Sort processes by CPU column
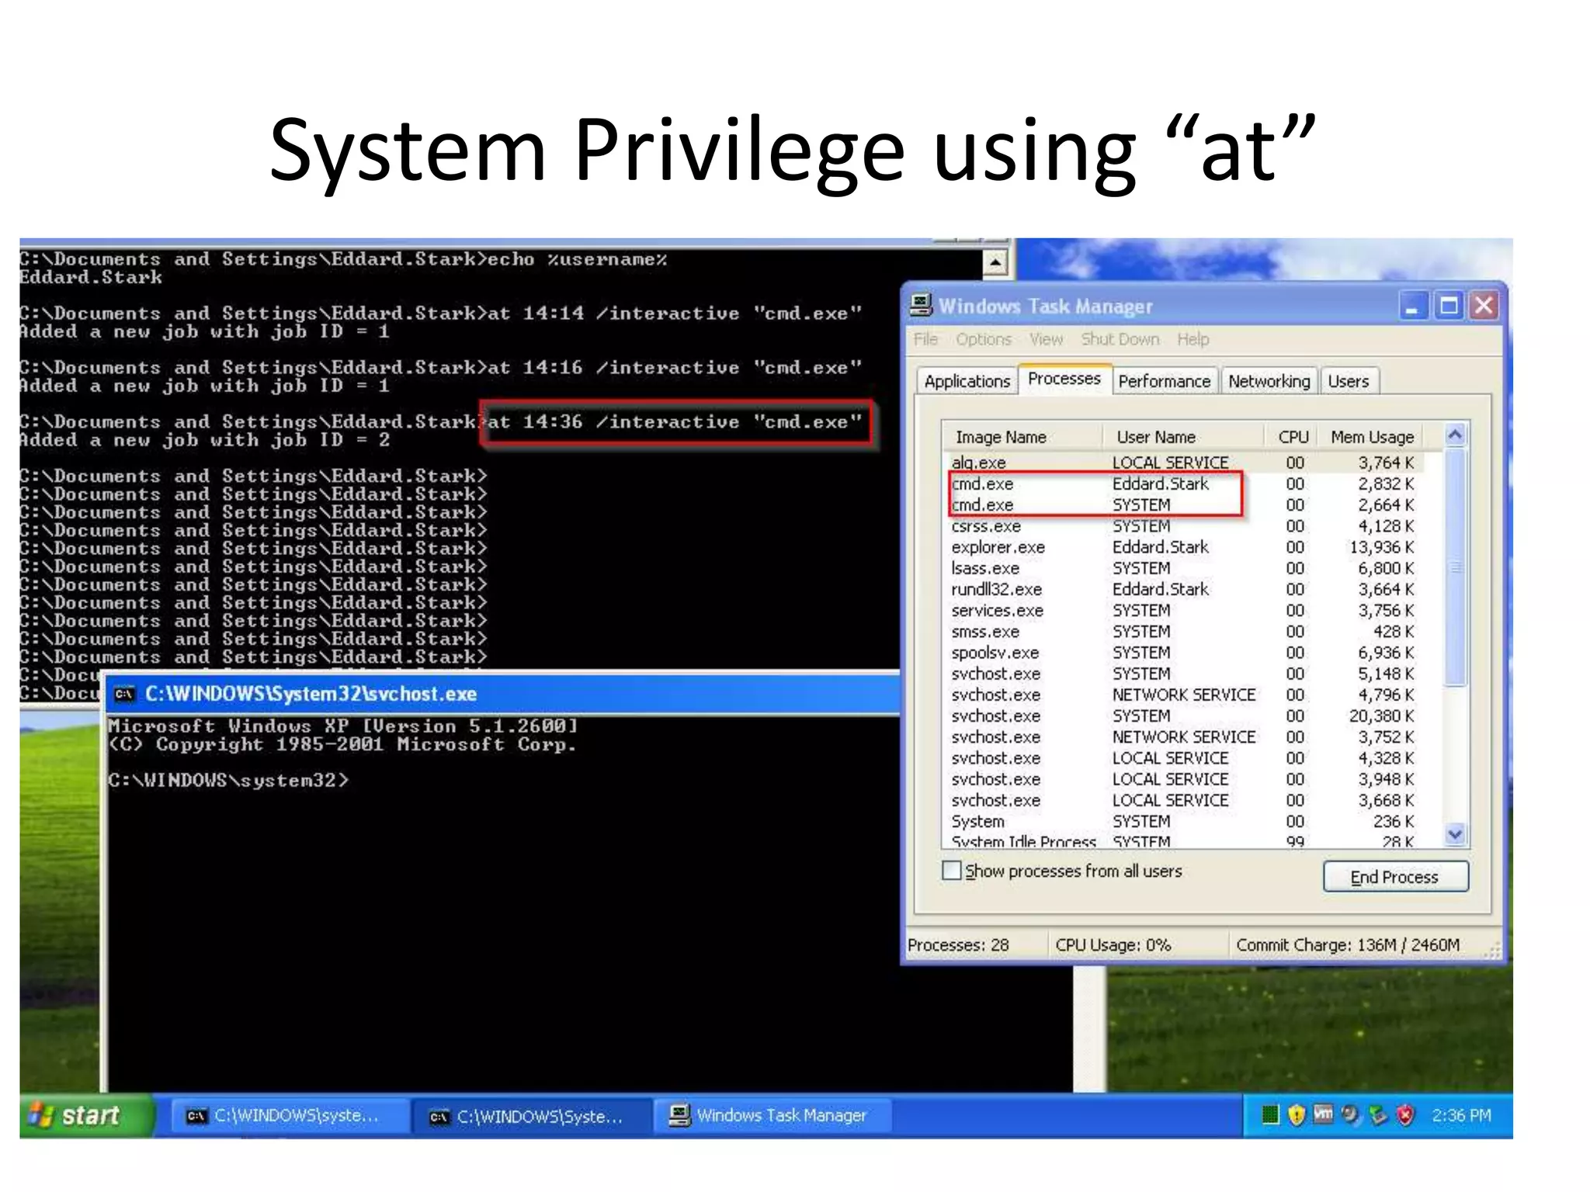Viewport: 1590px width, 1192px height. point(1293,437)
